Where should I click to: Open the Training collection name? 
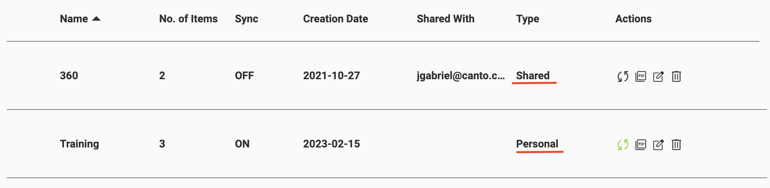coord(80,144)
